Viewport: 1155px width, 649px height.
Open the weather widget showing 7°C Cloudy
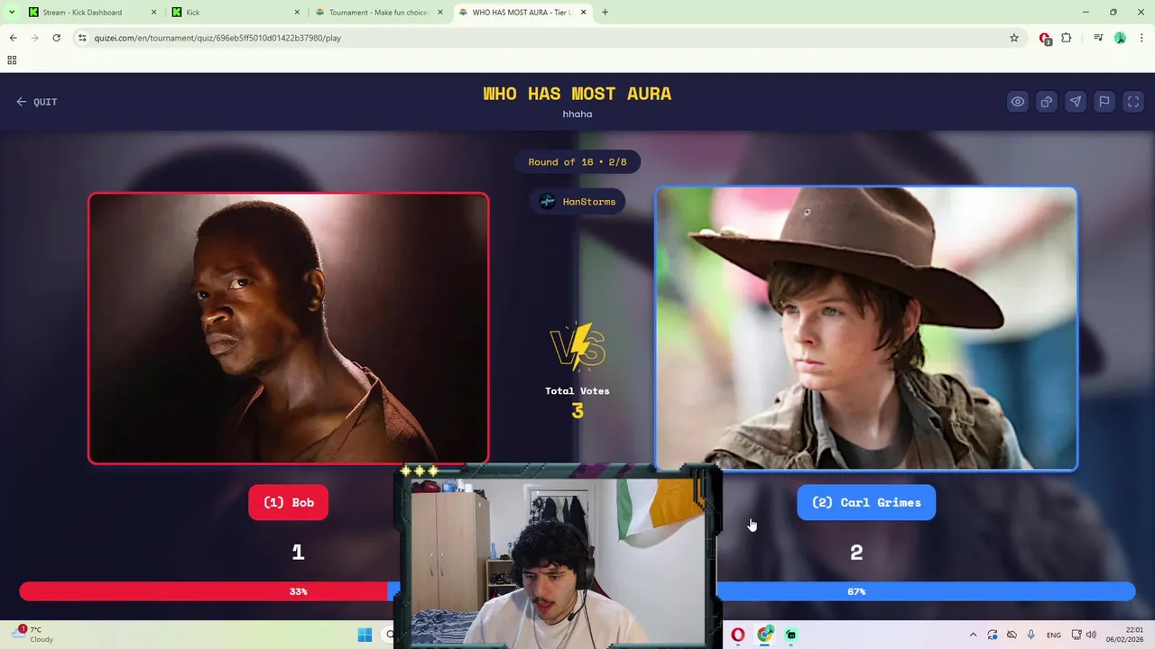tap(34, 635)
